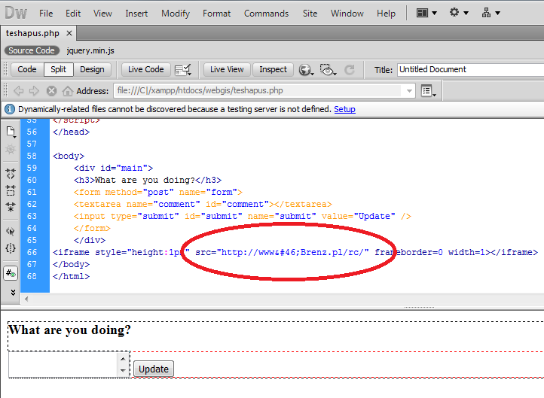
Task: Open the Visual Aids eye icon
Action: (328, 70)
